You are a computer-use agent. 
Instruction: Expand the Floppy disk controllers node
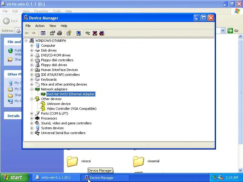tap(32, 60)
